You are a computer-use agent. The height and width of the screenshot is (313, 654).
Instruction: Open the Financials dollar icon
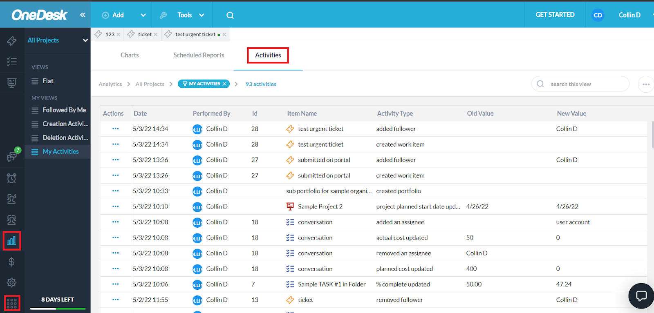click(12, 262)
